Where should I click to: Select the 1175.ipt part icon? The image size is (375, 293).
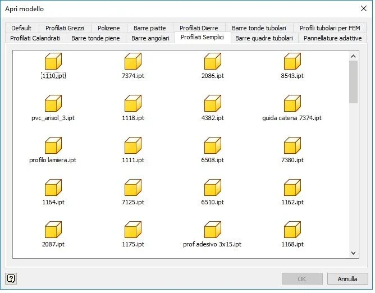pyautogui.click(x=133, y=230)
